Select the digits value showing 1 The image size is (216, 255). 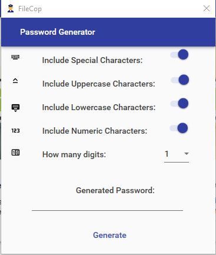tap(177, 154)
